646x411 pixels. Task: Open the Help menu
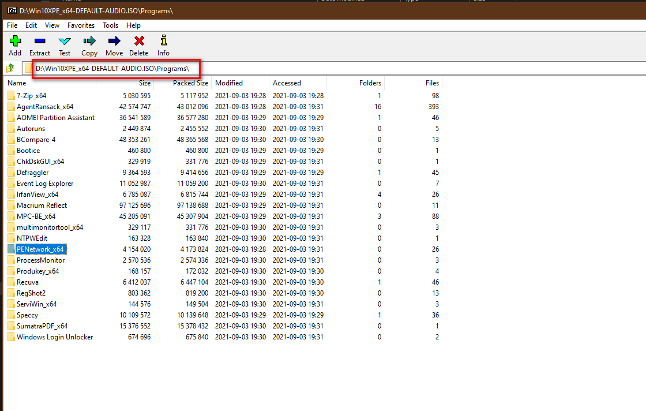click(x=133, y=25)
